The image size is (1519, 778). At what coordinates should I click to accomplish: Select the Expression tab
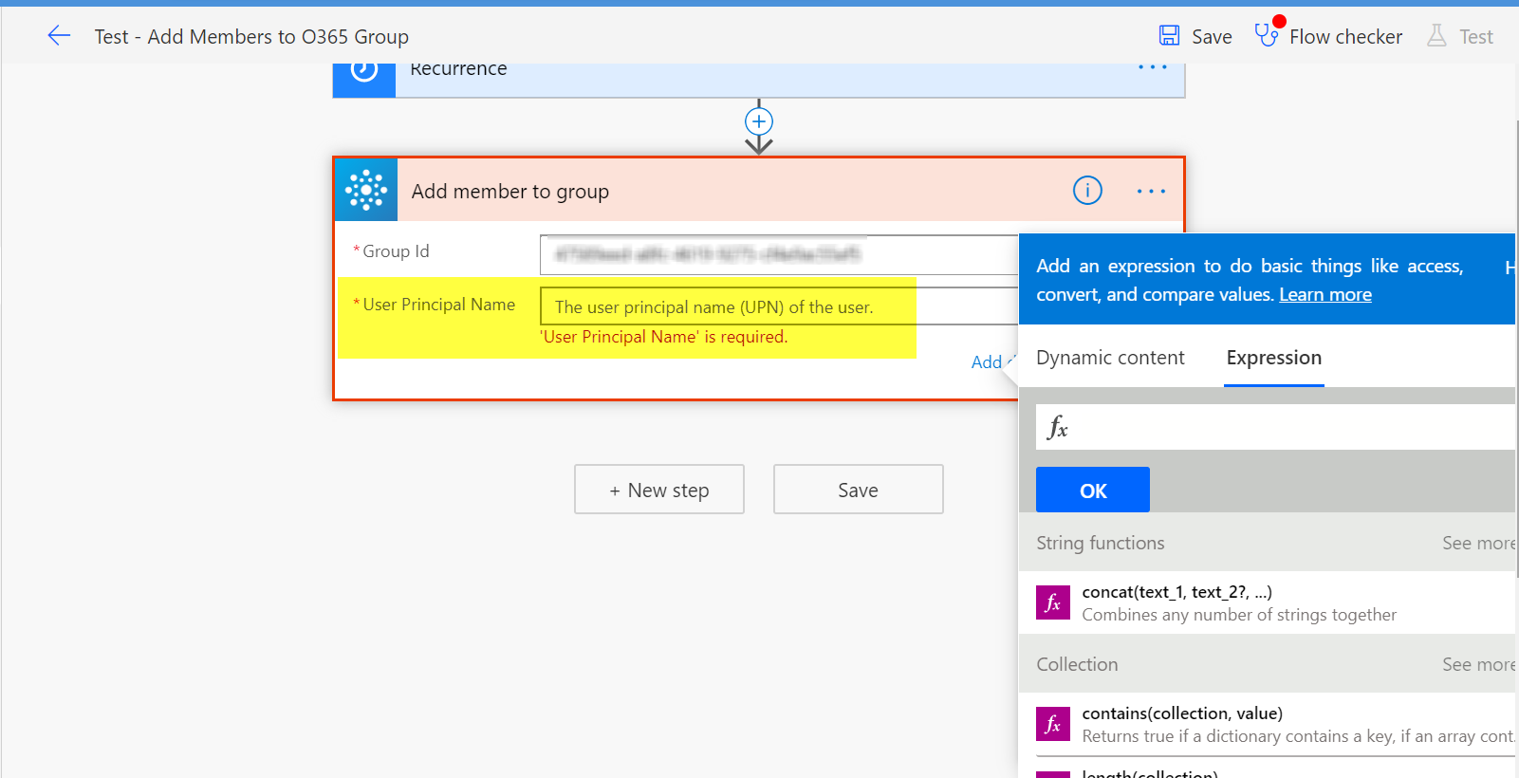tap(1273, 358)
